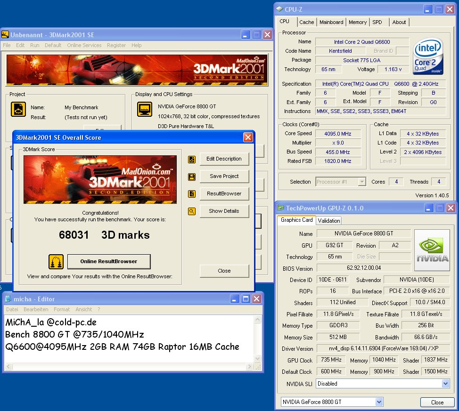459x411 pixels.
Task: Open the Help menu in 3DMark2001
Action: click(136, 45)
